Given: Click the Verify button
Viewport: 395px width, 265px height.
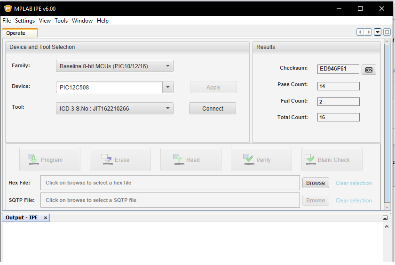Looking at the screenshot, I should click(261, 160).
